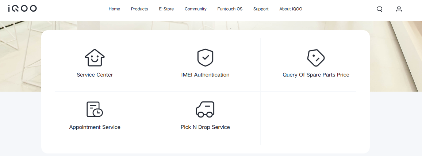The height and width of the screenshot is (156, 422).
Task: Click the spare parts price tag icon
Action: click(316, 57)
